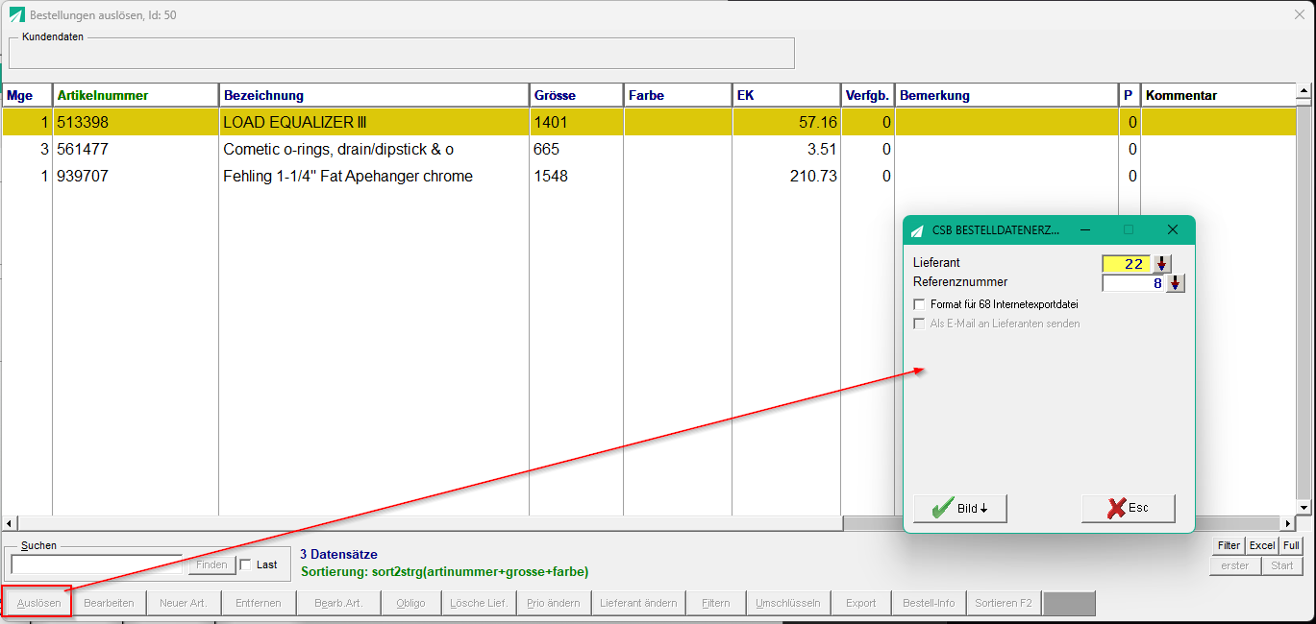
Task: Select the Fehling 1-1/4'' Fat Apehanger chrome row
Action: click(649, 176)
